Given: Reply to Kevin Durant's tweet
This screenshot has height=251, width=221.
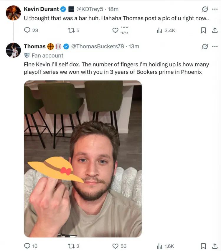Looking at the screenshot, I should 27,30.
